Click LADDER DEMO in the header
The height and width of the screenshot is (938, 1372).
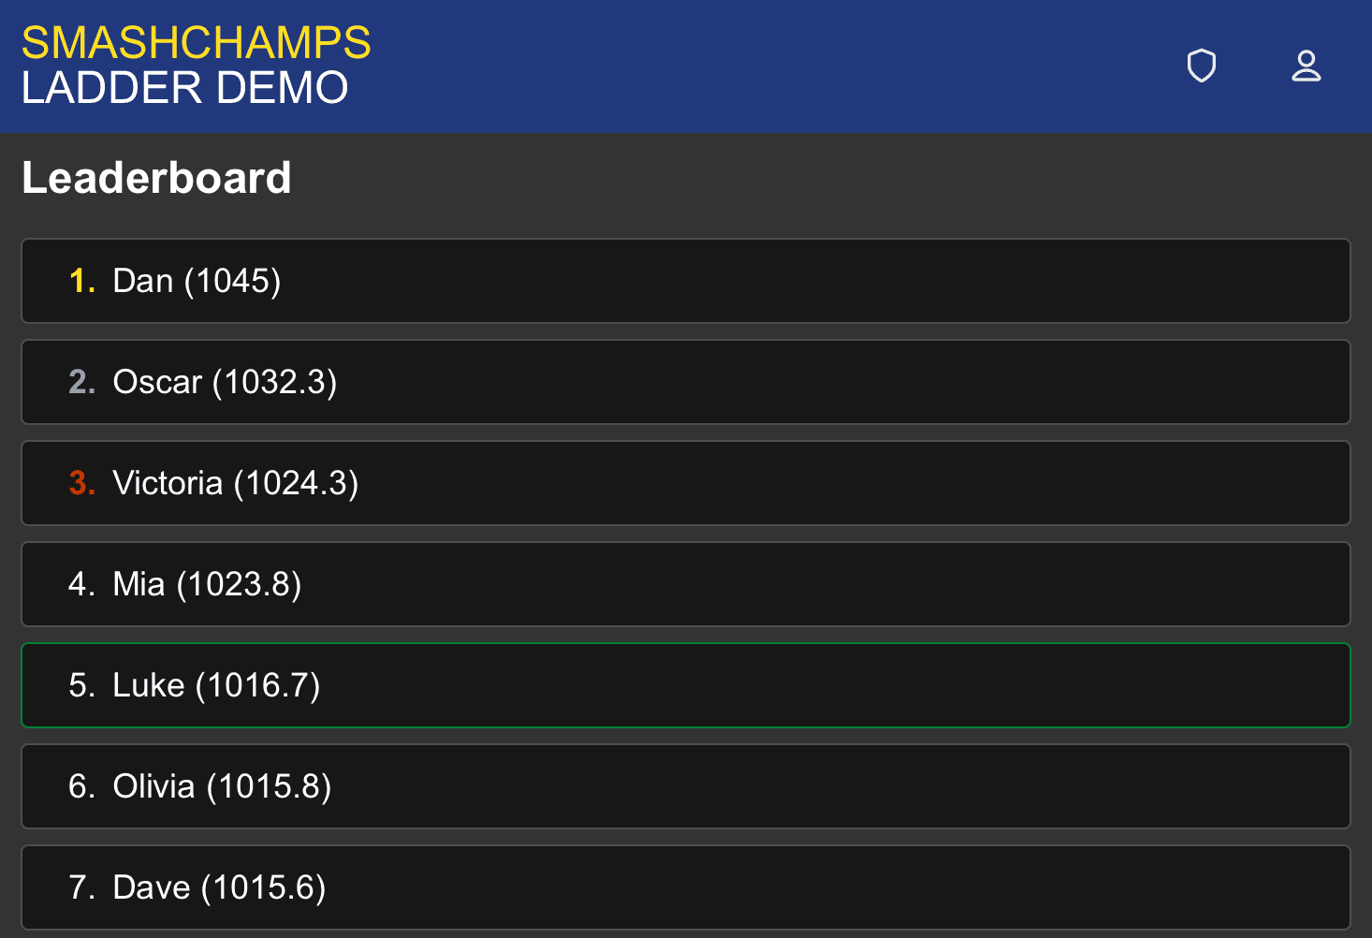[183, 88]
